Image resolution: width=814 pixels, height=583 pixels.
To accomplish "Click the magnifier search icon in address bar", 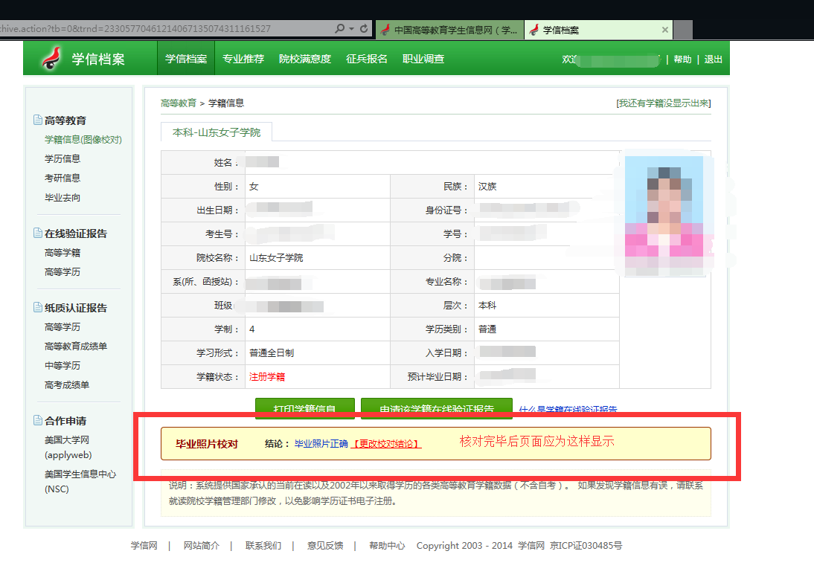I will (x=339, y=28).
